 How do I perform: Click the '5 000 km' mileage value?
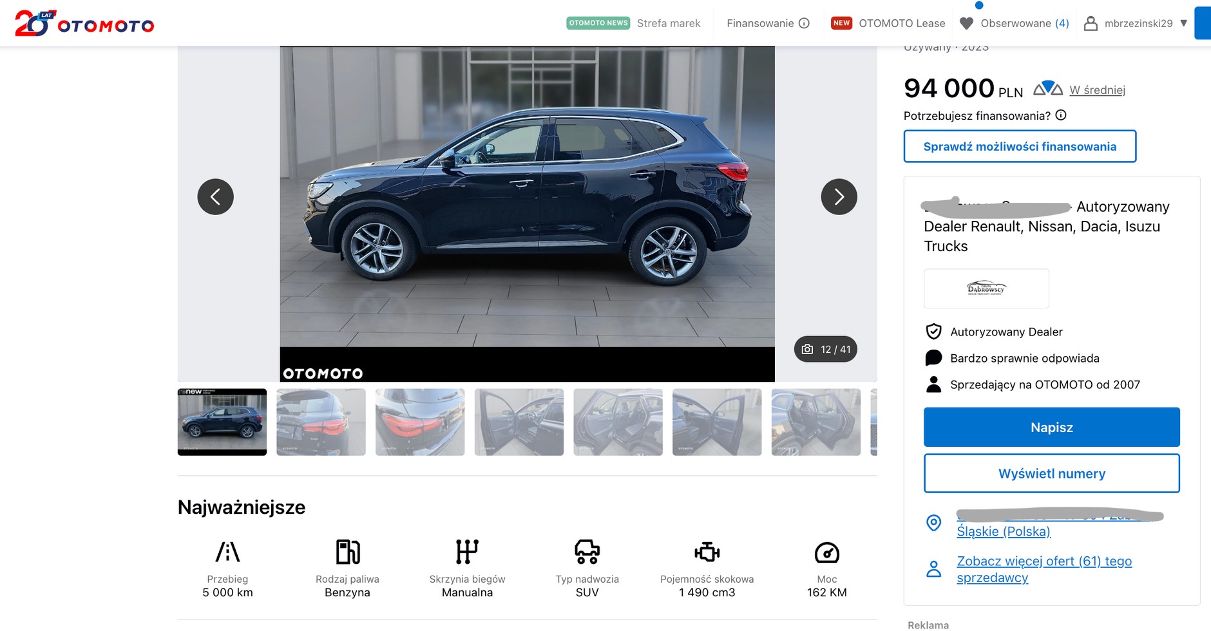[227, 592]
